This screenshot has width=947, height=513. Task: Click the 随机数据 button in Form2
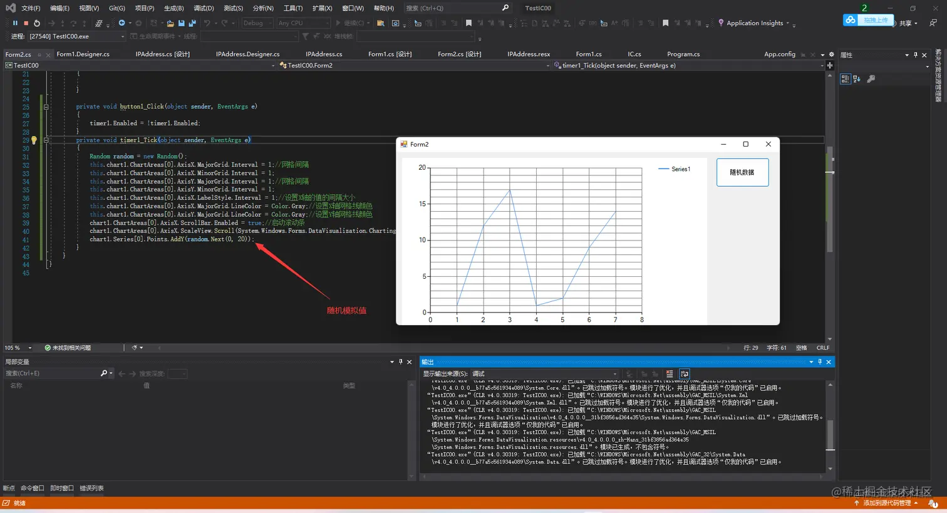(742, 172)
